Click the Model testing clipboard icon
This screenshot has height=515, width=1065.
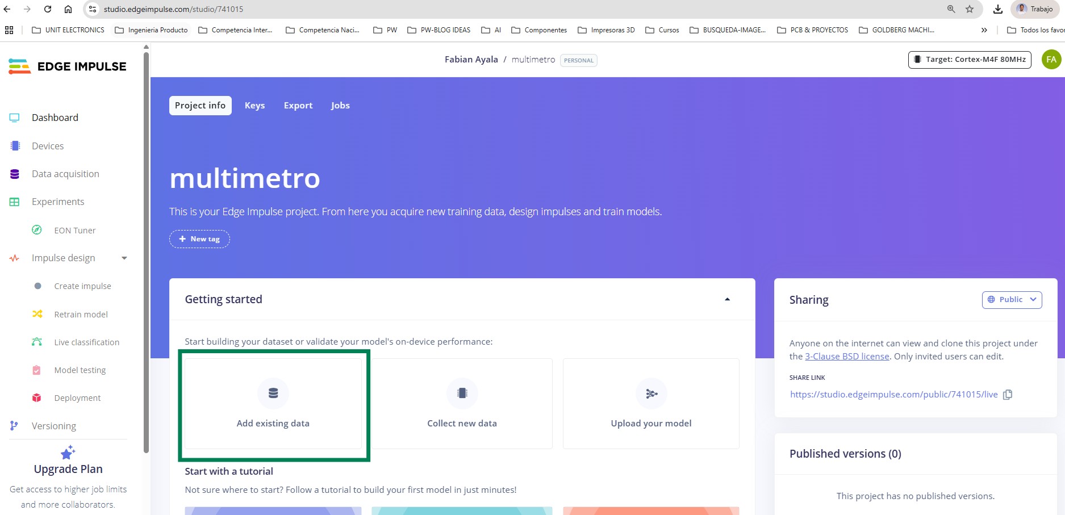coord(37,370)
